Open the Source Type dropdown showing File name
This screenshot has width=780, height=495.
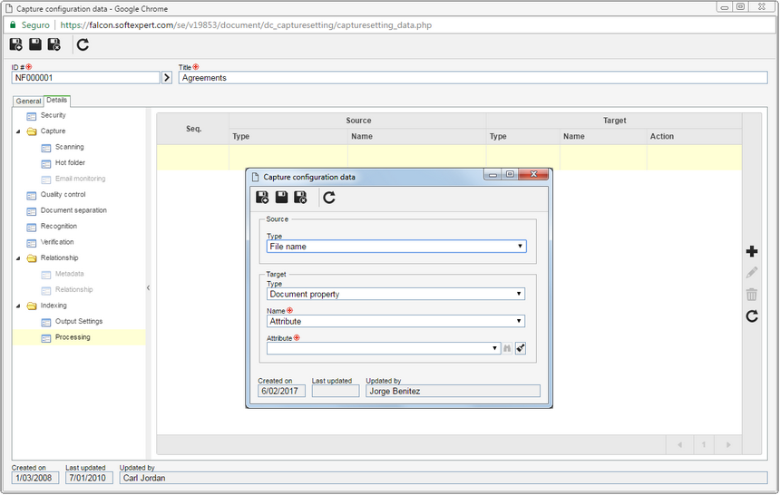point(396,247)
